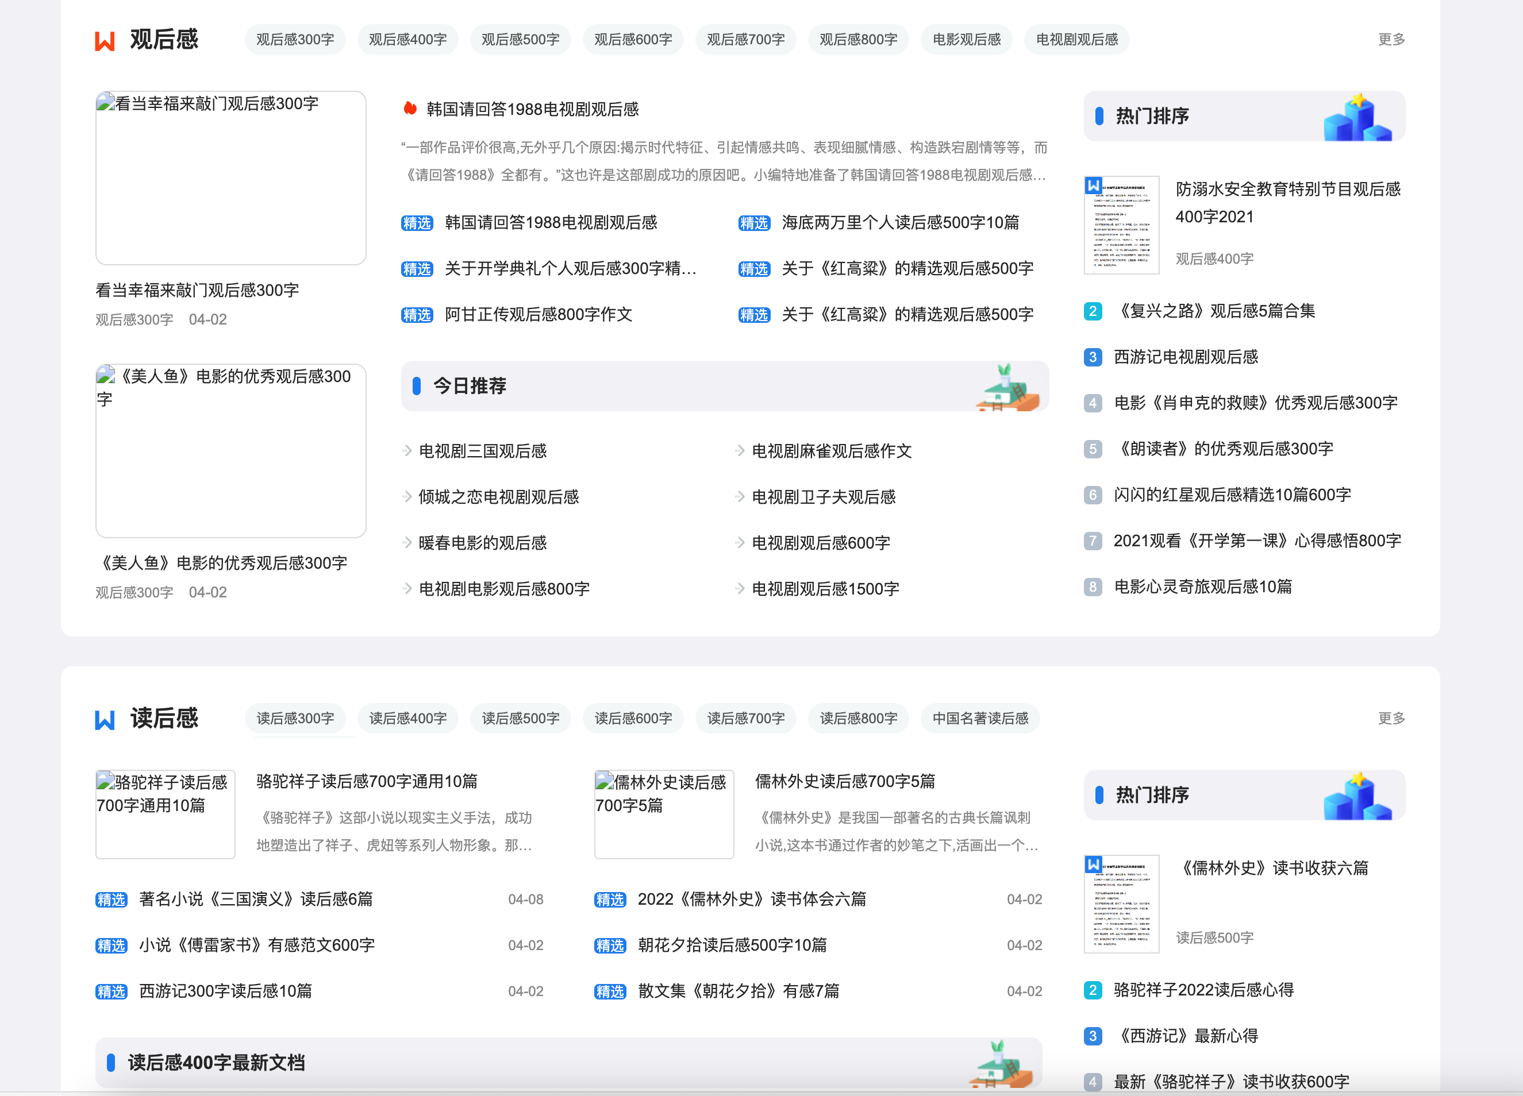Image resolution: width=1523 pixels, height=1096 pixels.
Task: Click the 精选 badge before 著名小说《三国演义》读后感6篇
Action: 111,900
